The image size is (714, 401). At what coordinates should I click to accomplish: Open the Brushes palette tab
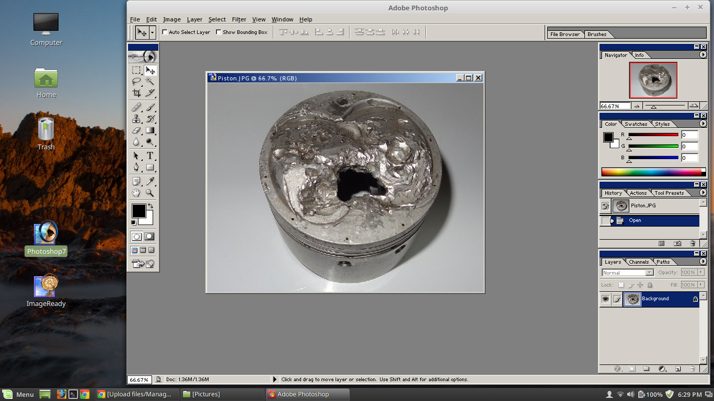click(x=597, y=34)
